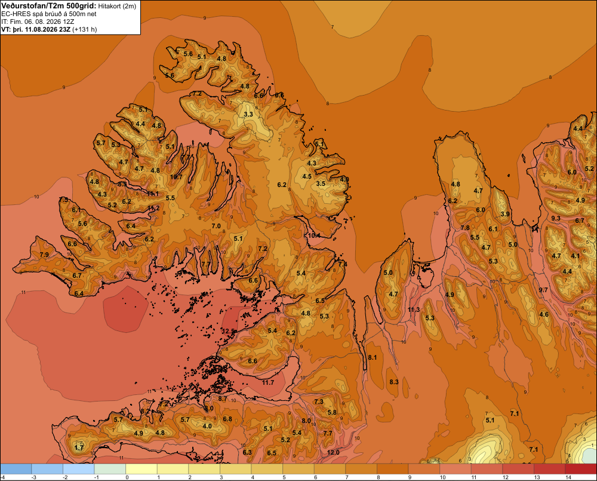The height and width of the screenshot is (481, 597).
Task: Click the 7.9 label on the westernmost peninsula
Action: pos(44,255)
